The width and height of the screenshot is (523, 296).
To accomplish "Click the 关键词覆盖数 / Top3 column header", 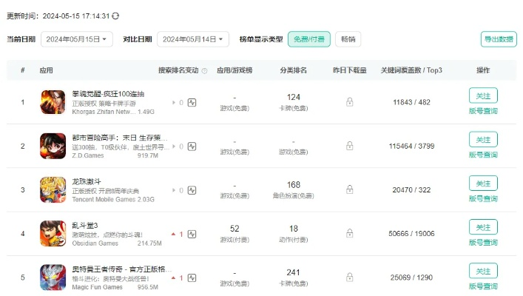I will click(411, 70).
